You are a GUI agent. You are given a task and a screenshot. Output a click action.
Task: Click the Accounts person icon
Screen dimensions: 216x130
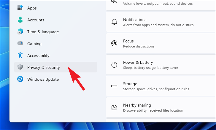click(20, 20)
